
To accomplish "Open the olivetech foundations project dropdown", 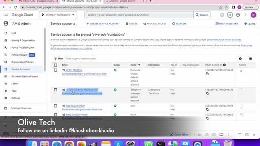I will click(x=58, y=15).
